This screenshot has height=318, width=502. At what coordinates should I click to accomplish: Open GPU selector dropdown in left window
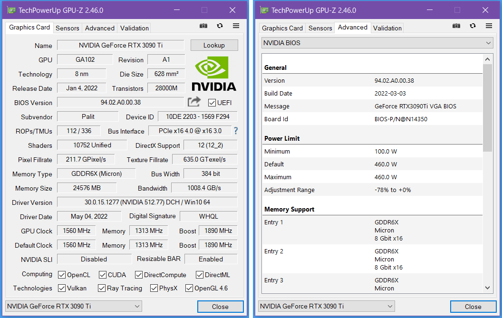[74, 306]
